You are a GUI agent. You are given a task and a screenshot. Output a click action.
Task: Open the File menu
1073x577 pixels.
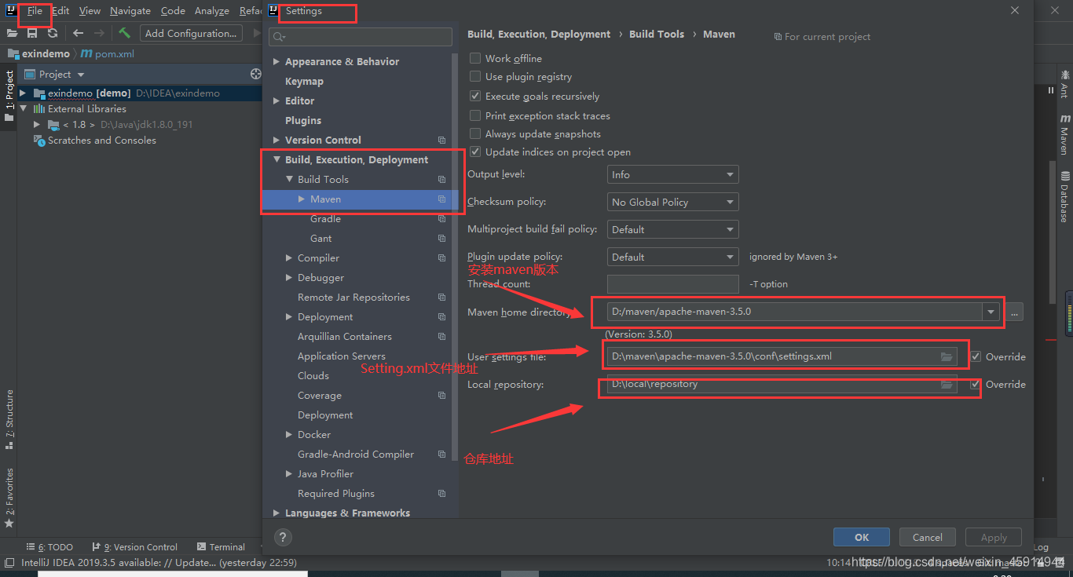click(35, 11)
